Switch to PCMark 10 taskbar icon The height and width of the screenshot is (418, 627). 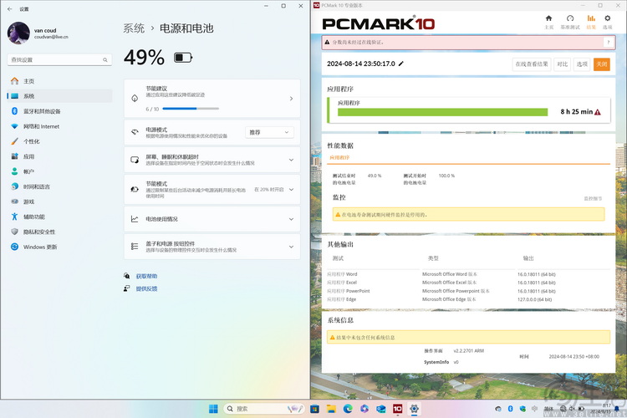(x=397, y=409)
